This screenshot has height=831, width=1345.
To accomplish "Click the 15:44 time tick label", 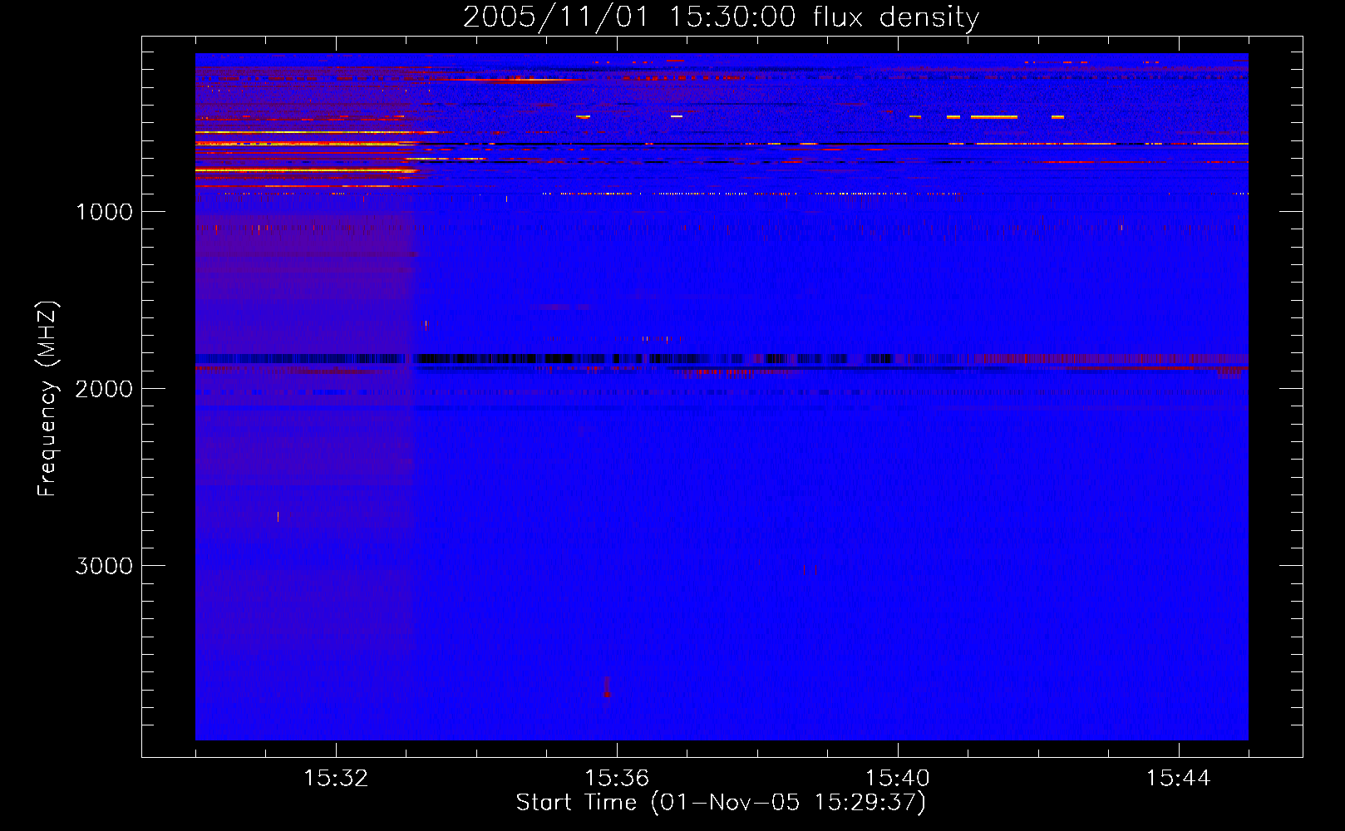I will pyautogui.click(x=1178, y=779).
